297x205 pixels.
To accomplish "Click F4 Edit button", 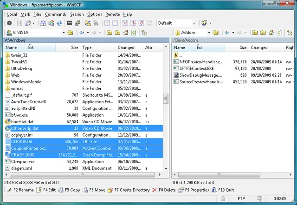I will click(46, 190).
